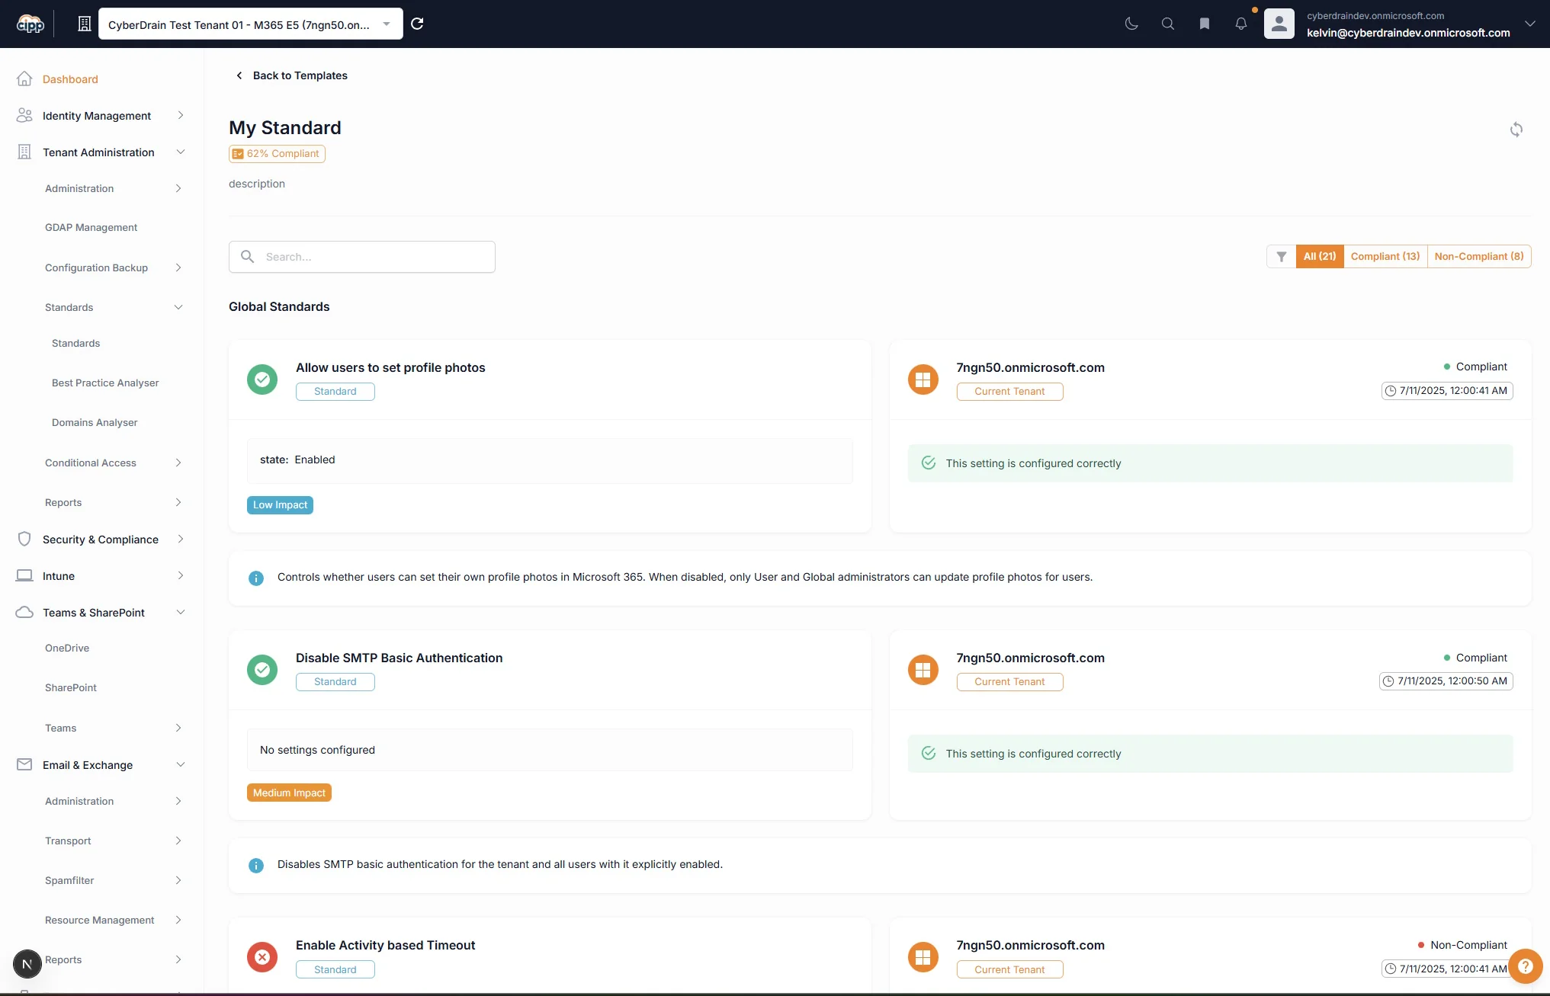Expand Conditional Access submenu
Viewport: 1550px width, 996px height.
pyautogui.click(x=114, y=463)
